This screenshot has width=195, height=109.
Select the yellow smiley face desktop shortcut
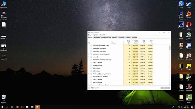click(189, 67)
